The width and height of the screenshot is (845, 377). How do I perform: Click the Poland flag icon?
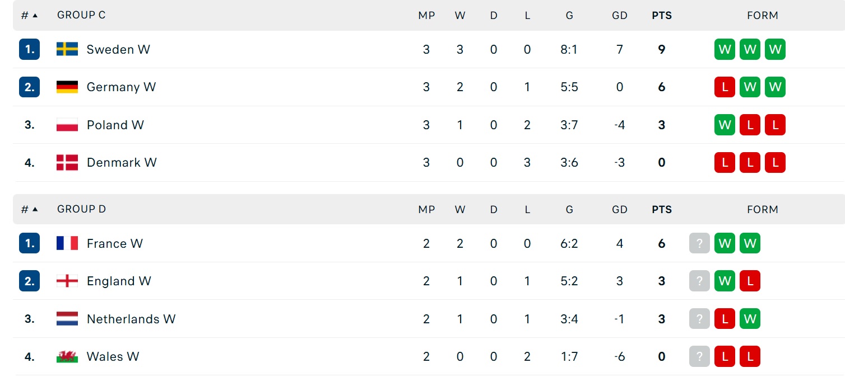click(67, 125)
